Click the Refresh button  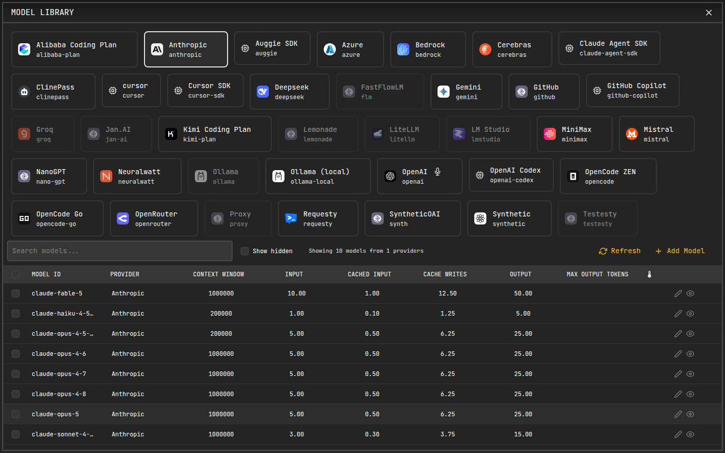click(x=620, y=251)
